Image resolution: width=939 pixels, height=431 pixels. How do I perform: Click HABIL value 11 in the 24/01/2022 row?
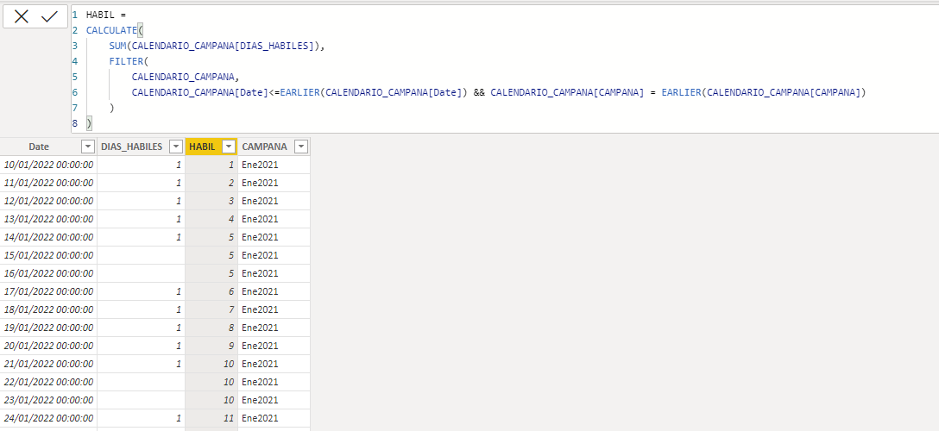[x=211, y=418]
